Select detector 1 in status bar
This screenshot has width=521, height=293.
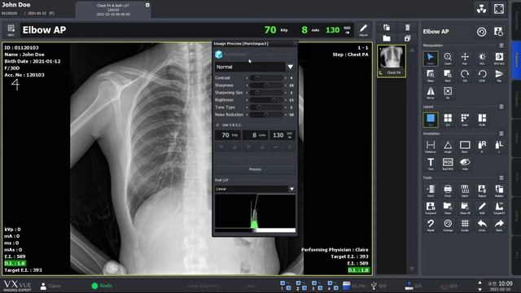(x=285, y=286)
